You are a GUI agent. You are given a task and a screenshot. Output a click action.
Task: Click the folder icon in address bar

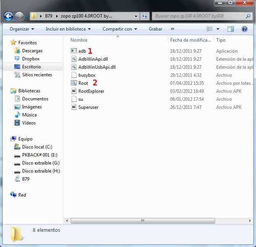[x=34, y=16]
